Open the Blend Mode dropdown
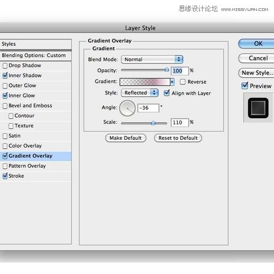This screenshot has width=274, height=274. point(152,59)
